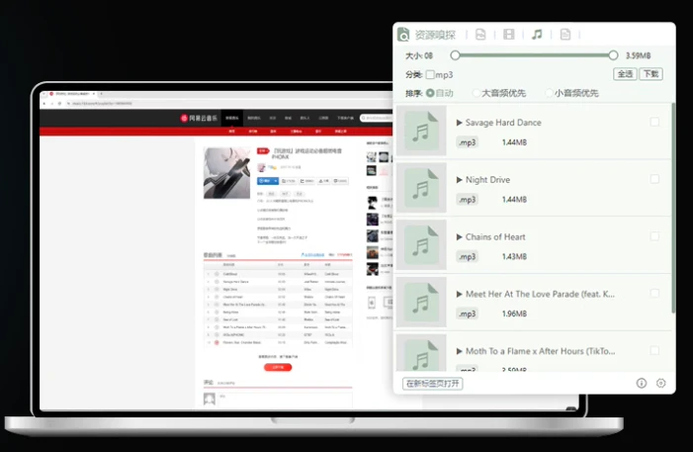Choose 小音频优先 sorting option
The height and width of the screenshot is (452, 693).
tap(548, 93)
